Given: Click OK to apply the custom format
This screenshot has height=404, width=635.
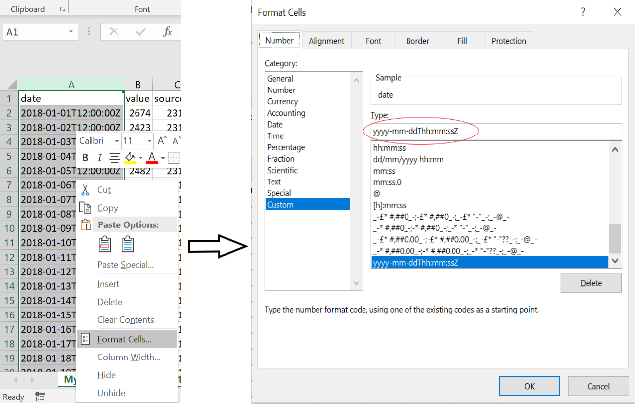Looking at the screenshot, I should pos(529,386).
